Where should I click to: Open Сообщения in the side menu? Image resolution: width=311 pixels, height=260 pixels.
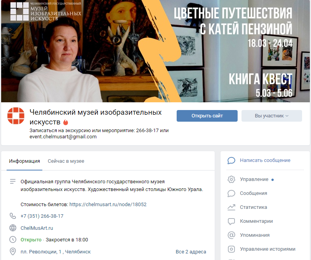[x=253, y=193]
